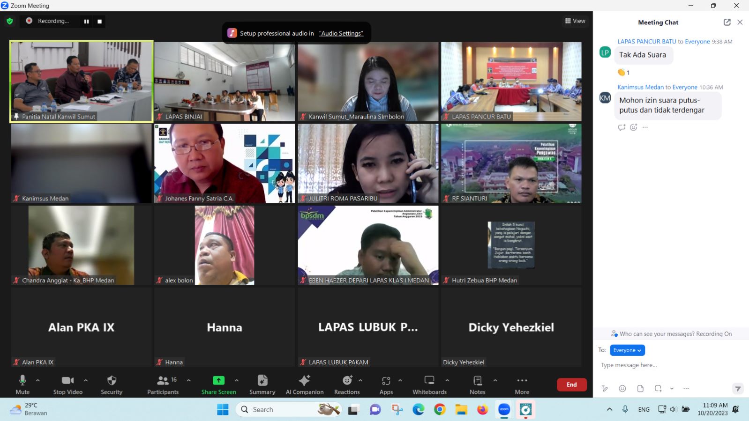749x421 pixels.
Task: Open the meeting Summary icon
Action: tap(262, 380)
